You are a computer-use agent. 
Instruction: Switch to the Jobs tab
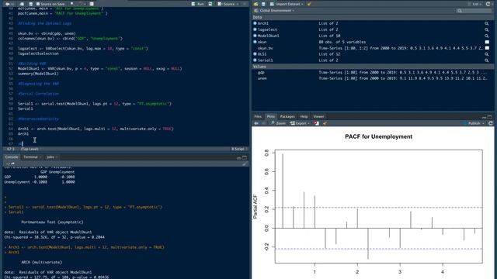click(50, 157)
